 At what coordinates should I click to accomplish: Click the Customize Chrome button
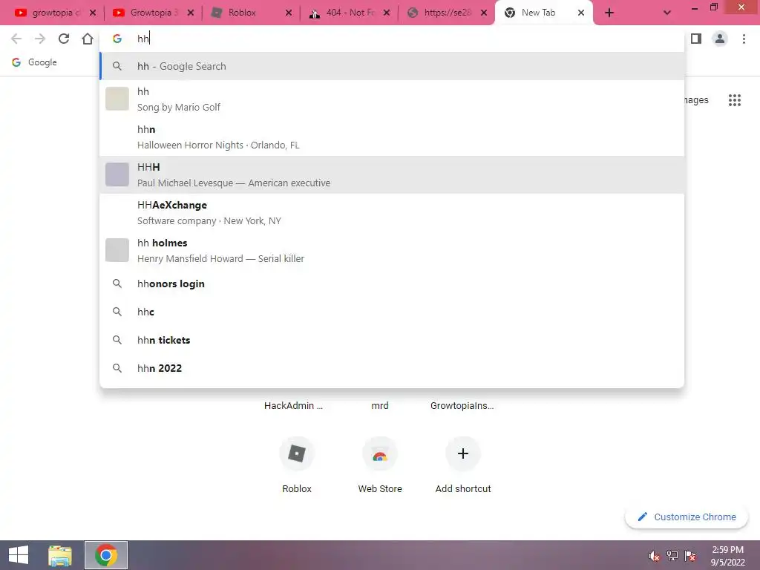point(687,517)
